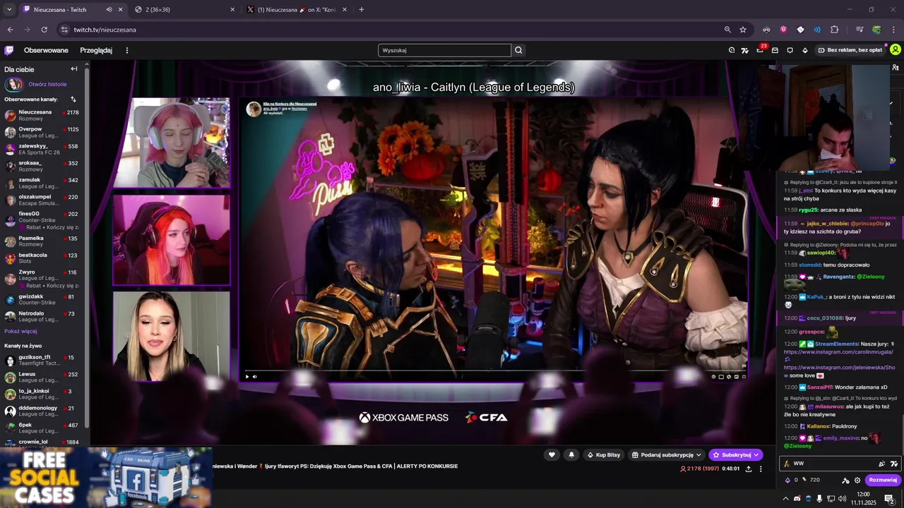Click the Kup Bitsy button
Image resolution: width=904 pixels, height=508 pixels.
(x=604, y=455)
